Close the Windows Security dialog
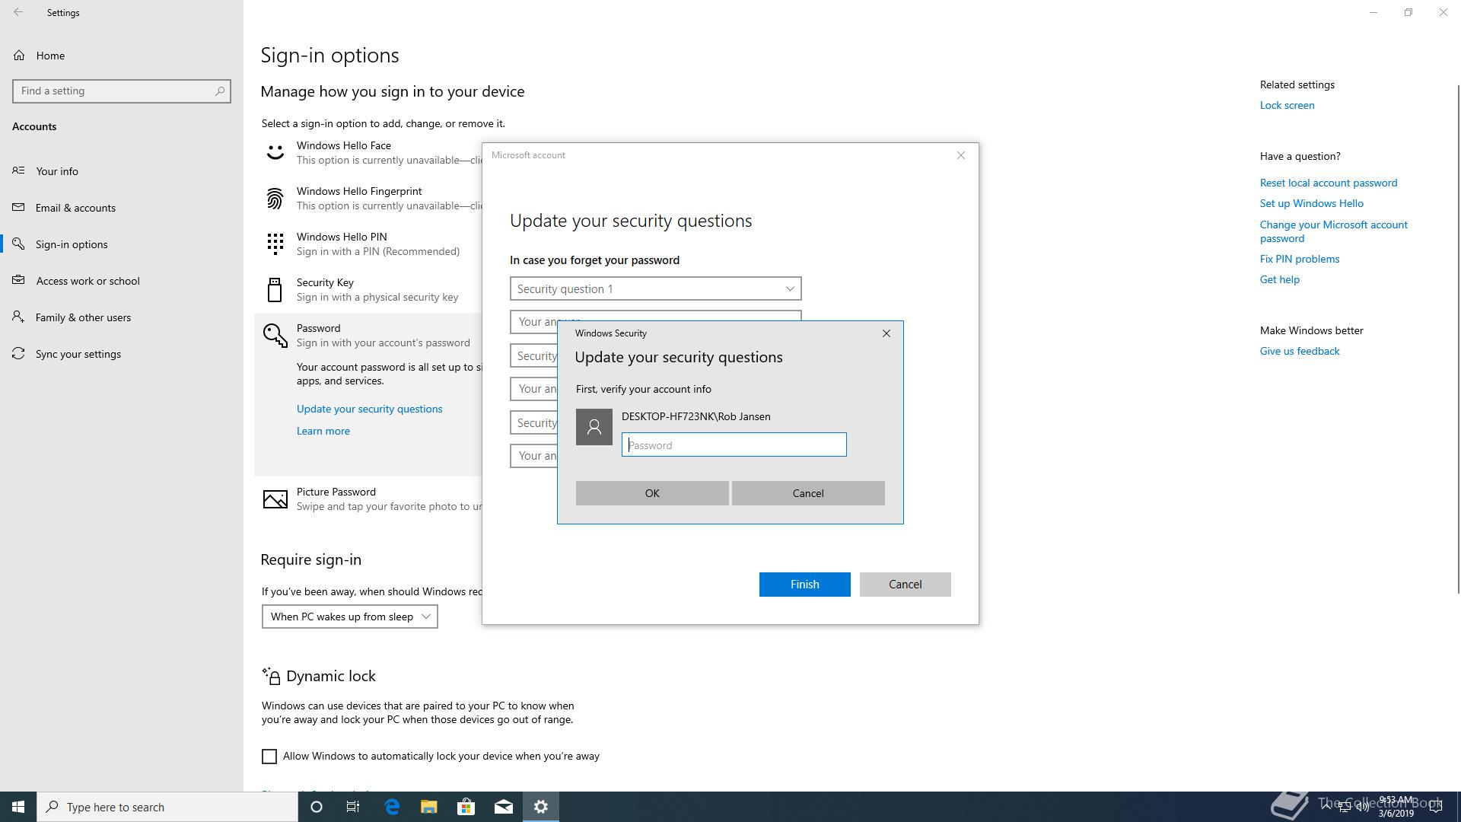This screenshot has width=1461, height=822. (886, 333)
